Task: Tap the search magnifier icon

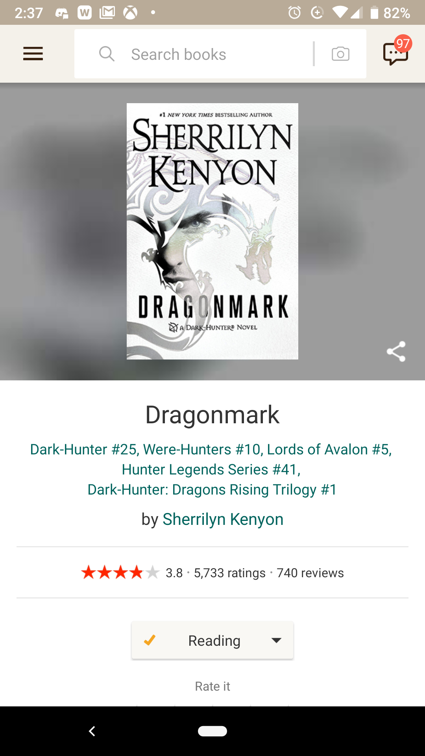Action: tap(107, 54)
